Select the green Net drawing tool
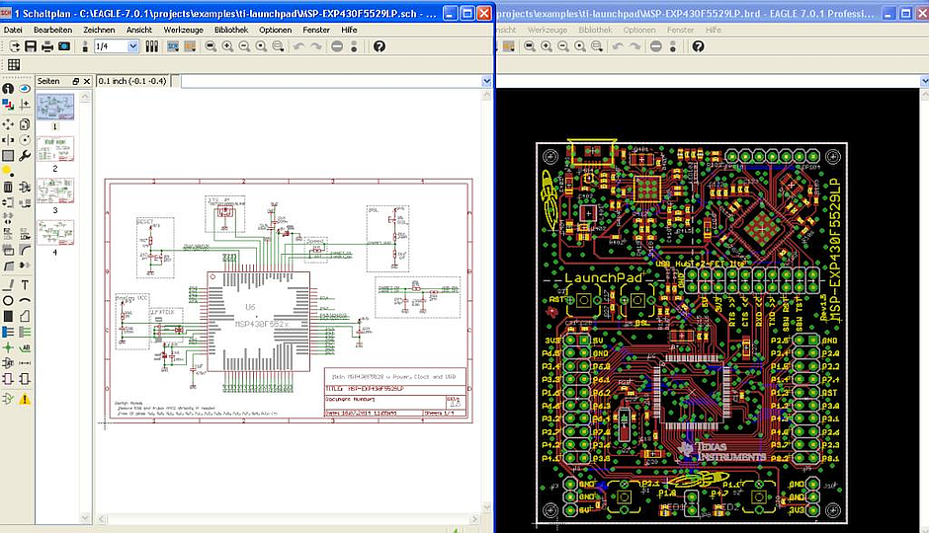Screen dimensions: 929x533 click(25, 332)
